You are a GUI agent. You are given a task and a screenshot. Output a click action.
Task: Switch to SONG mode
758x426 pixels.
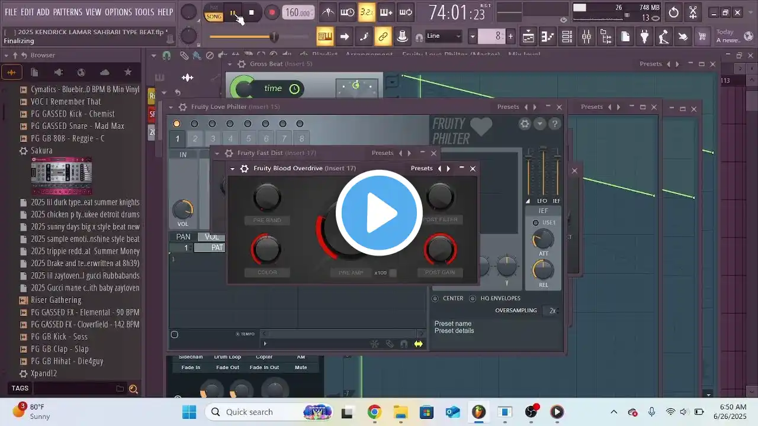click(x=214, y=17)
